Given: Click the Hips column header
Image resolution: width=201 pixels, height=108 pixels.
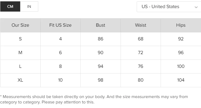Looking at the screenshot, I should (x=181, y=25).
